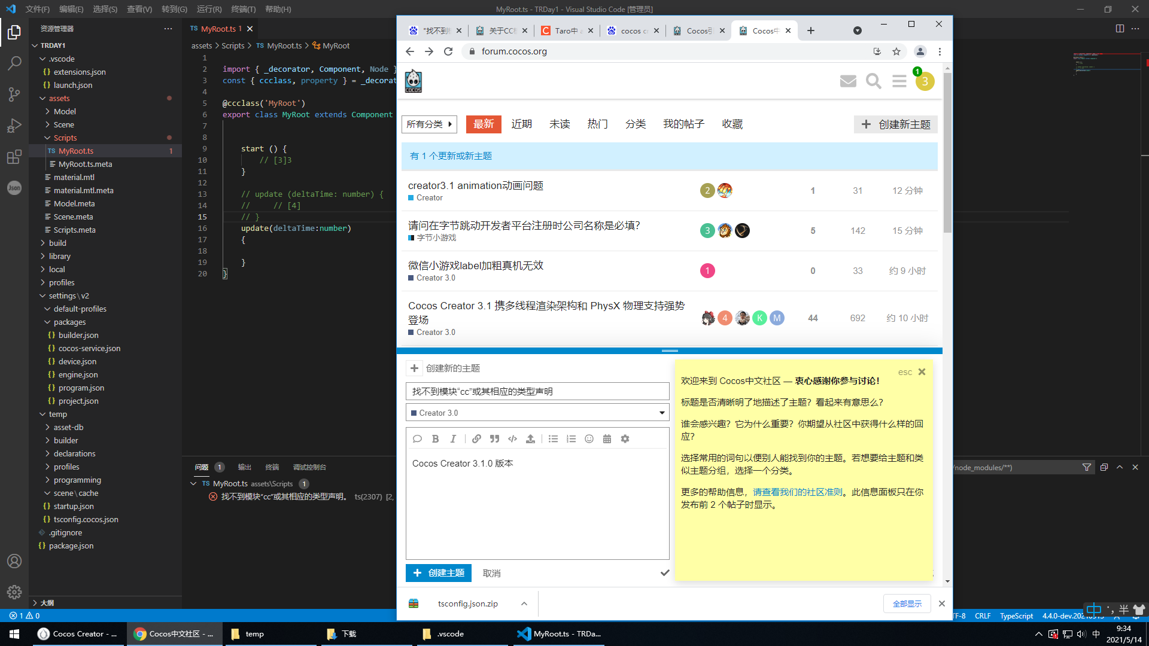Click the upload icon in editor toolbar
This screenshot has height=646, width=1149.
pyautogui.click(x=530, y=439)
